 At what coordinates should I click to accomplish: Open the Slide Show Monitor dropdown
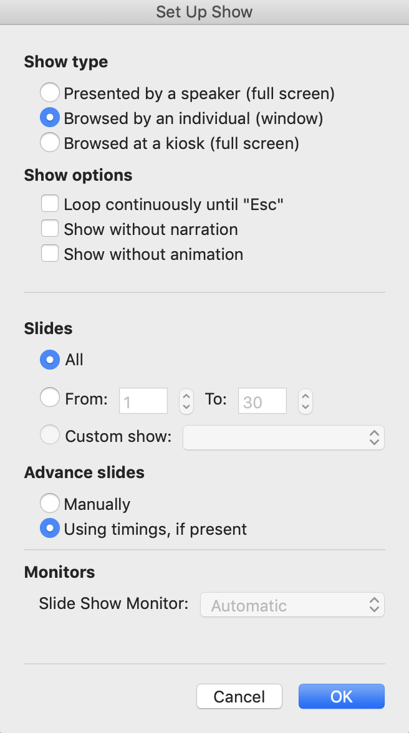[x=292, y=605]
